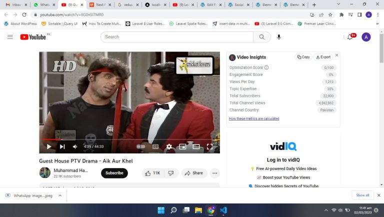Dislike the video
The image size is (384, 217).
[x=171, y=173]
